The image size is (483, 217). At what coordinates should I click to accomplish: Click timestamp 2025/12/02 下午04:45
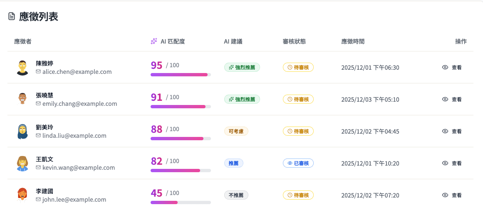(x=370, y=132)
